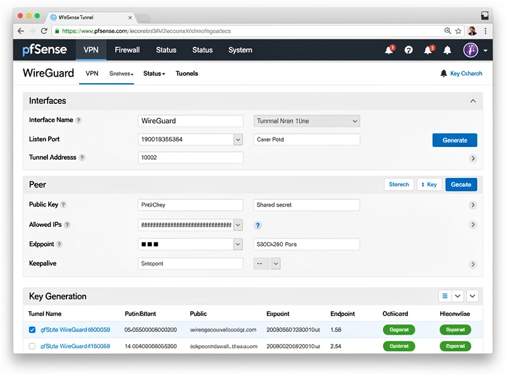
Task: Open Firewall in the top navigation
Action: 127,50
